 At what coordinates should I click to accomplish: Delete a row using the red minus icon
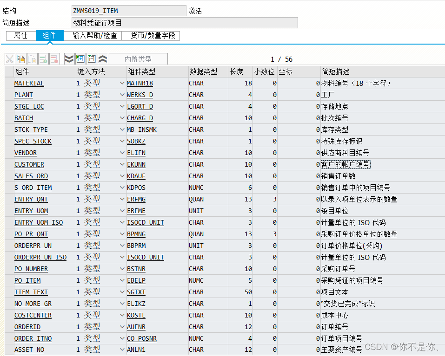point(54,59)
